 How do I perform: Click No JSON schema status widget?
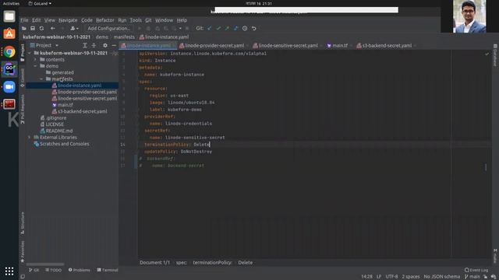click(442, 277)
